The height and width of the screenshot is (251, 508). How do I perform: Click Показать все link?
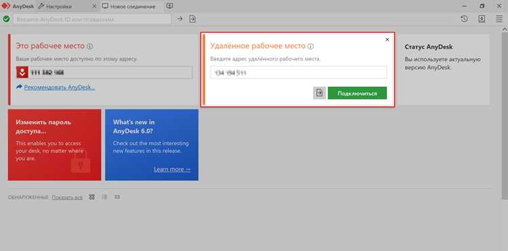click(x=67, y=197)
